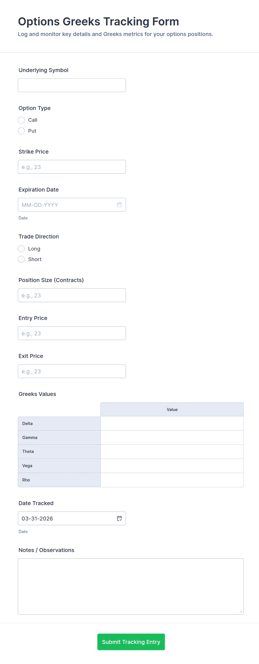
Task: Click the Date Tracked field showing 03-31-2026
Action: point(67,519)
